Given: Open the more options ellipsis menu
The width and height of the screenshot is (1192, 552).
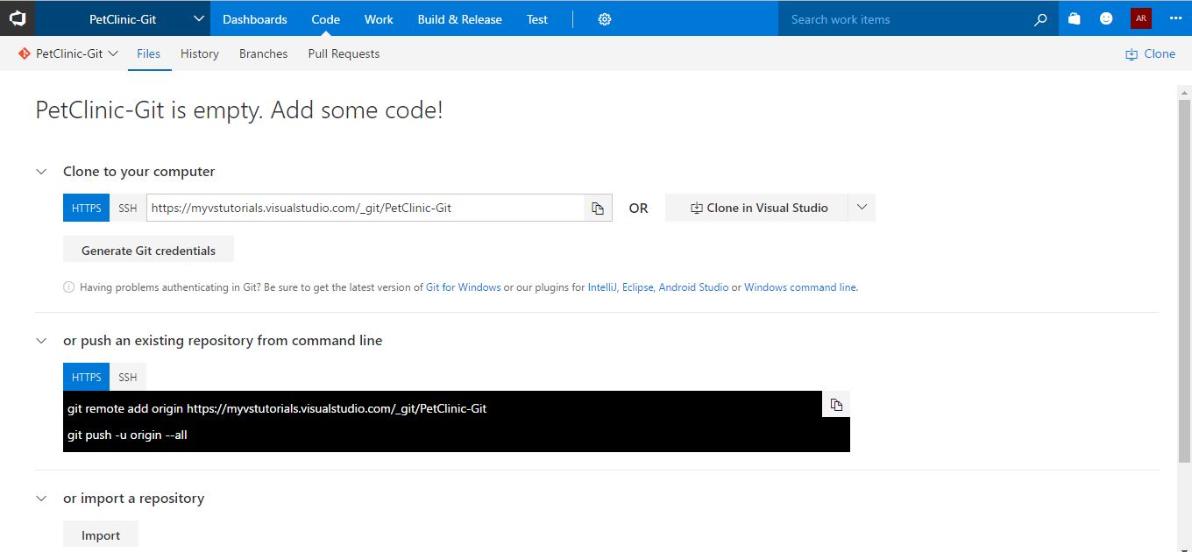Looking at the screenshot, I should point(1175,18).
